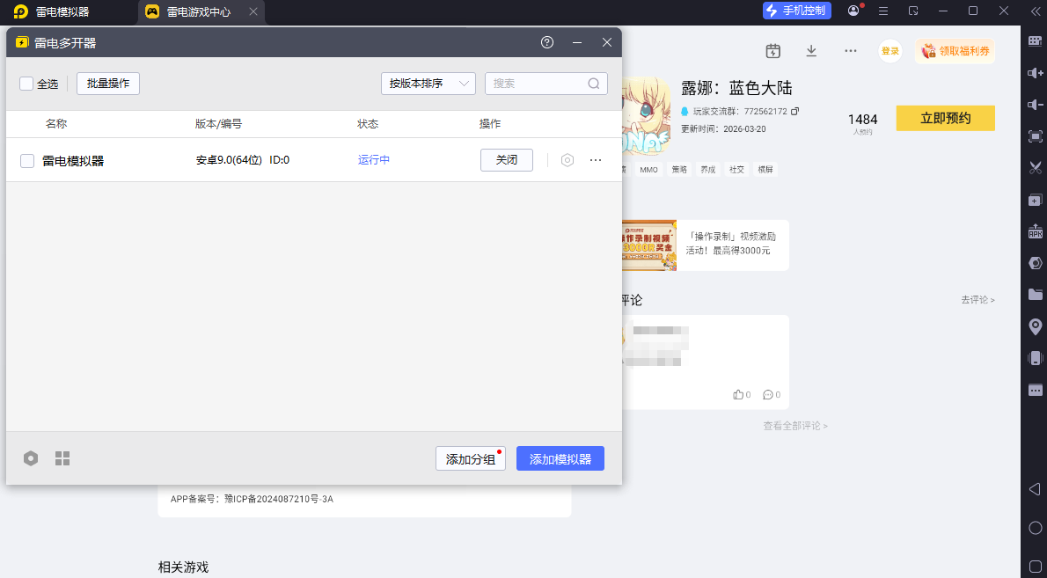Click the 添加模拟器 button
Image resolution: width=1047 pixels, height=578 pixels.
pyautogui.click(x=560, y=458)
